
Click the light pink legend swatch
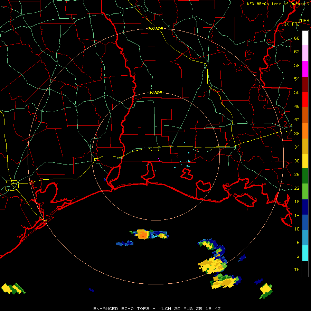(305, 53)
